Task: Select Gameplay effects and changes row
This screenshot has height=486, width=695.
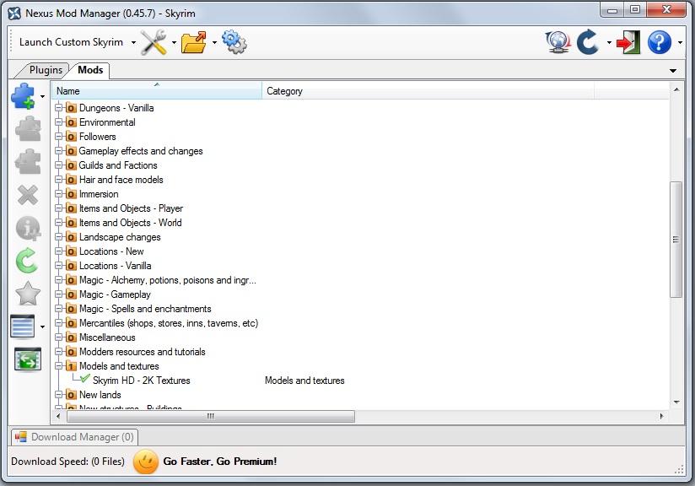Action: [141, 151]
